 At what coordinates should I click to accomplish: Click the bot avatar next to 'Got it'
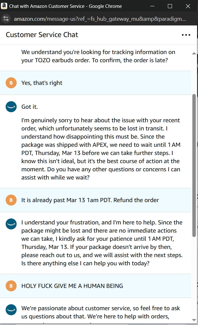point(11,107)
